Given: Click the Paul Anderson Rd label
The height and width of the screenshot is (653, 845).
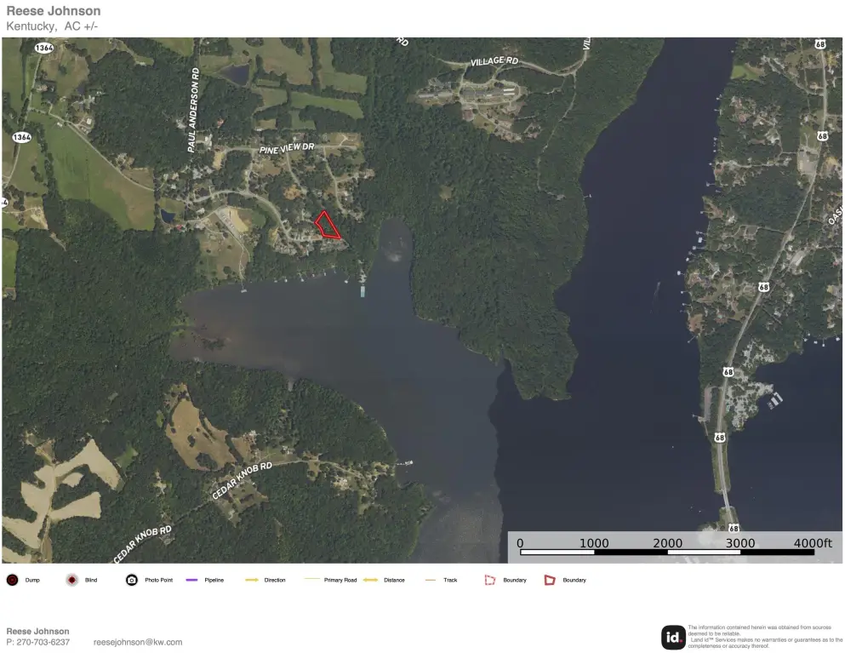Looking at the screenshot, I should point(193,110).
